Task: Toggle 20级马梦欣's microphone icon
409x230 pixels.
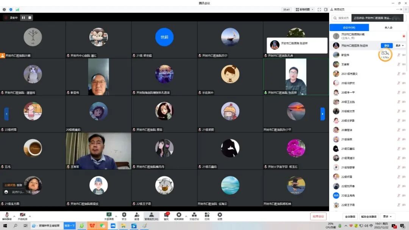Action: click(x=398, y=83)
